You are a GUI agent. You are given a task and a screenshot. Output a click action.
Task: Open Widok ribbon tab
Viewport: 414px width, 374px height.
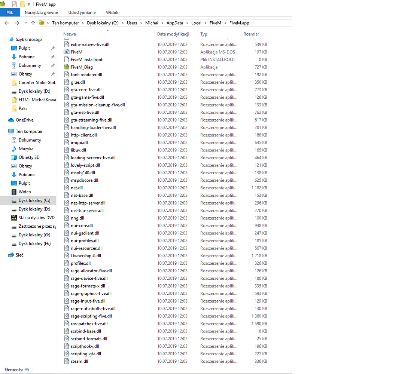tap(112, 13)
